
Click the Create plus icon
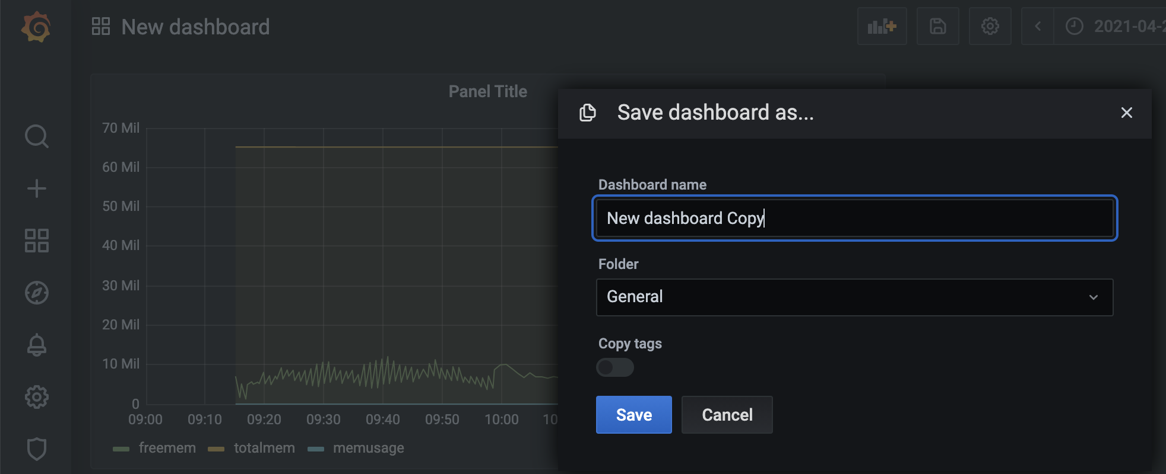(x=36, y=188)
